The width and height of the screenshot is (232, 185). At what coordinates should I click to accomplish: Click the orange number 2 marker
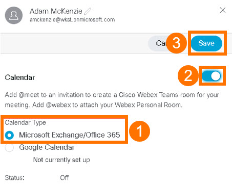pyautogui.click(x=188, y=75)
